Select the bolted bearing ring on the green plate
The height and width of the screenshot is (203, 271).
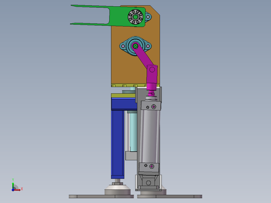click(x=135, y=17)
